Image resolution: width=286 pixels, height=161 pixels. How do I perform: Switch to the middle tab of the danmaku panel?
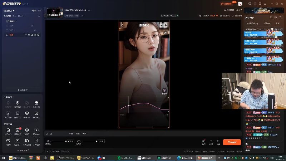pyautogui.click(x=267, y=24)
